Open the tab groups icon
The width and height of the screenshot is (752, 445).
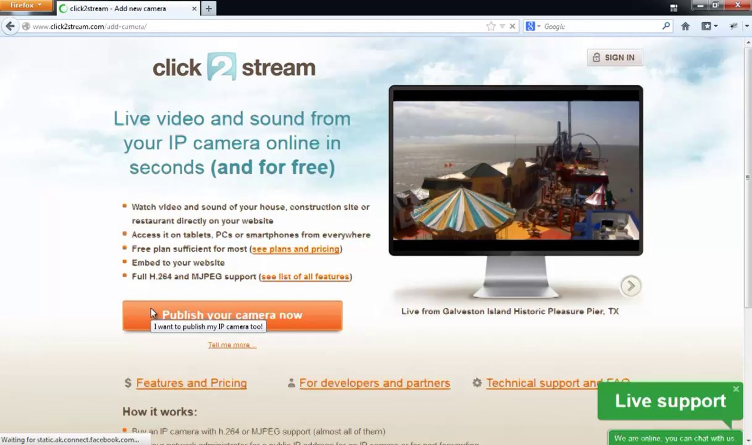tap(674, 8)
